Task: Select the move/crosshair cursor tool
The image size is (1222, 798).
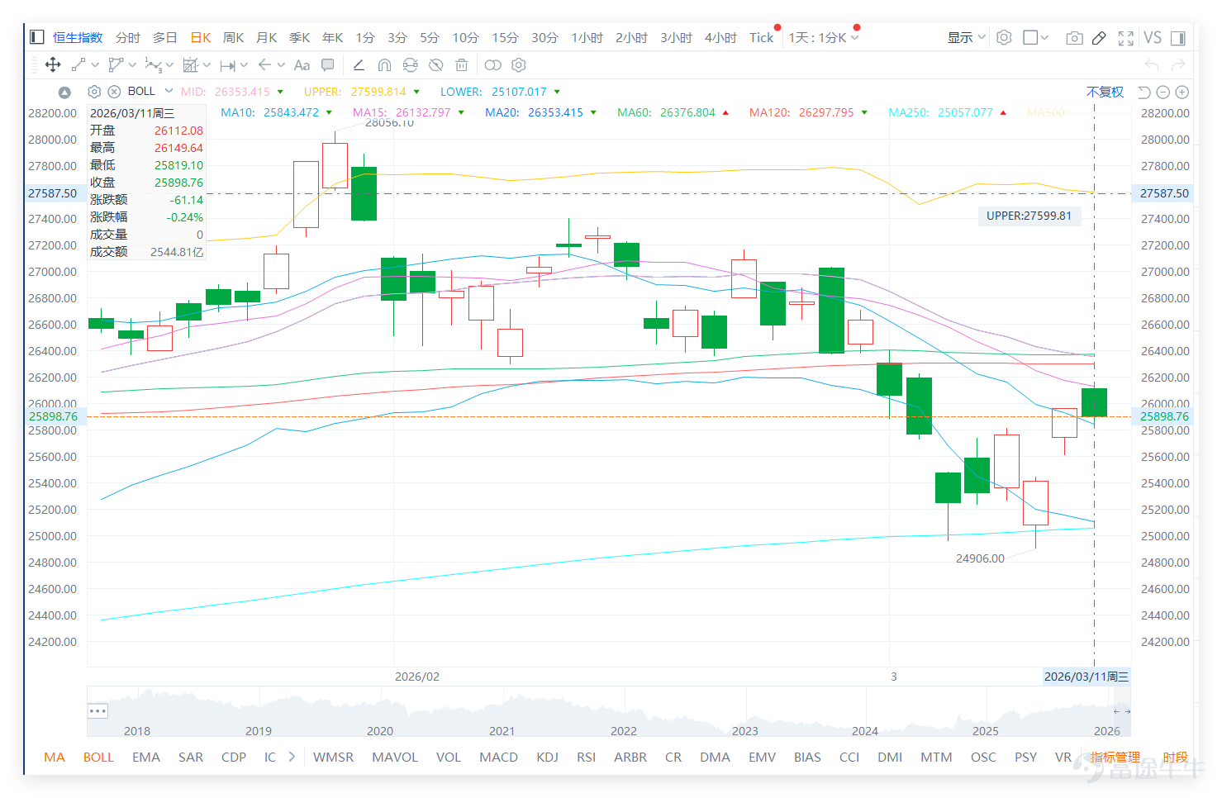Action: tap(53, 65)
